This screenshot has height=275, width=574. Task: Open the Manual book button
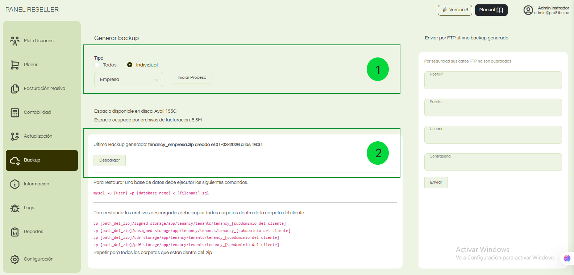[x=491, y=10]
